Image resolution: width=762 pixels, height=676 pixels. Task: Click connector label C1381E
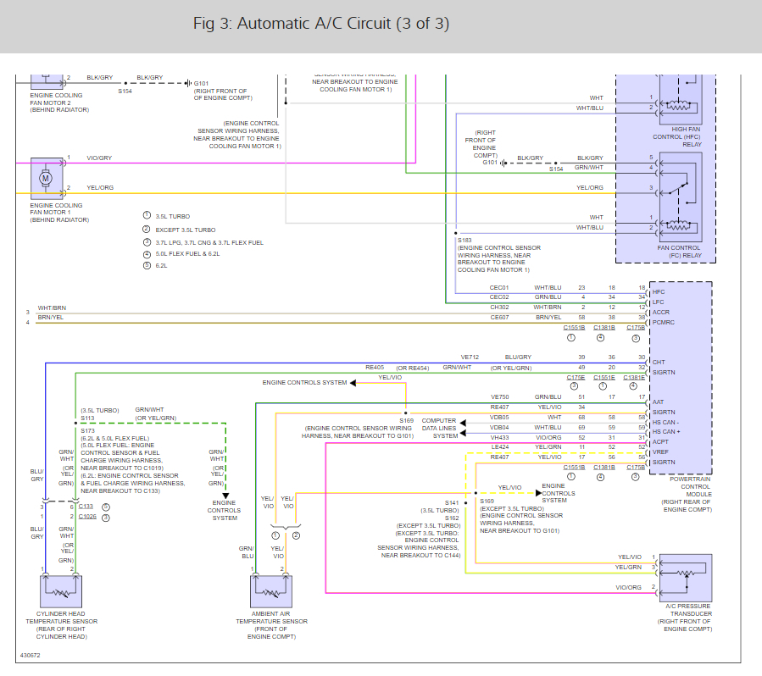point(634,377)
